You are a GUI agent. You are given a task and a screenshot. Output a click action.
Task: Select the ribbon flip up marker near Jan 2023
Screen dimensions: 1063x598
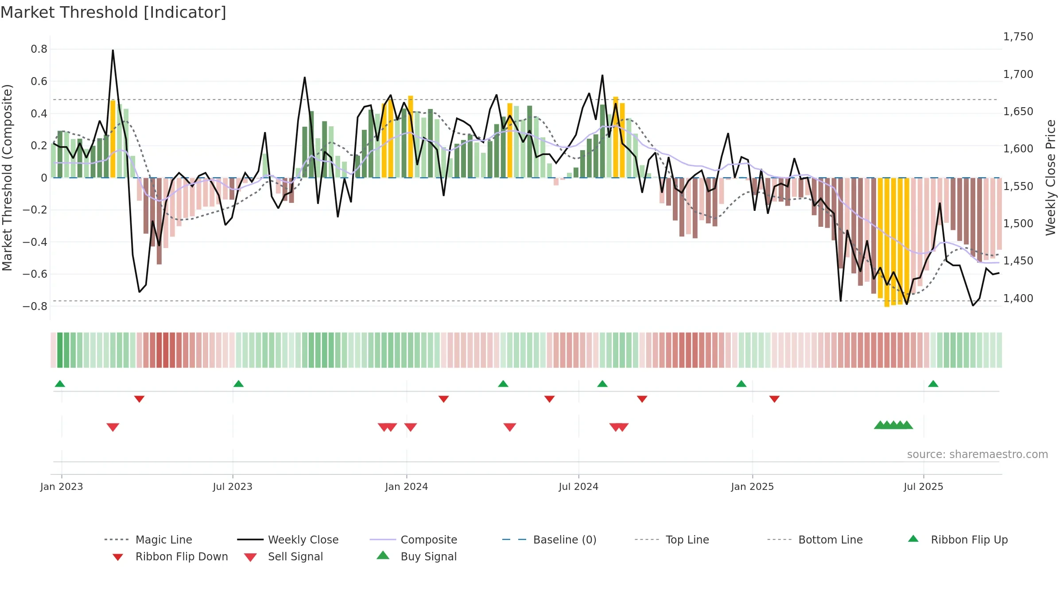(60, 384)
